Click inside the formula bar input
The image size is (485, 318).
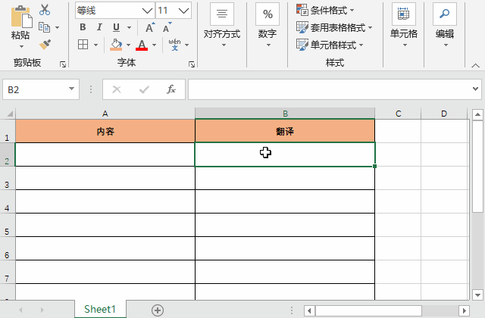330,89
